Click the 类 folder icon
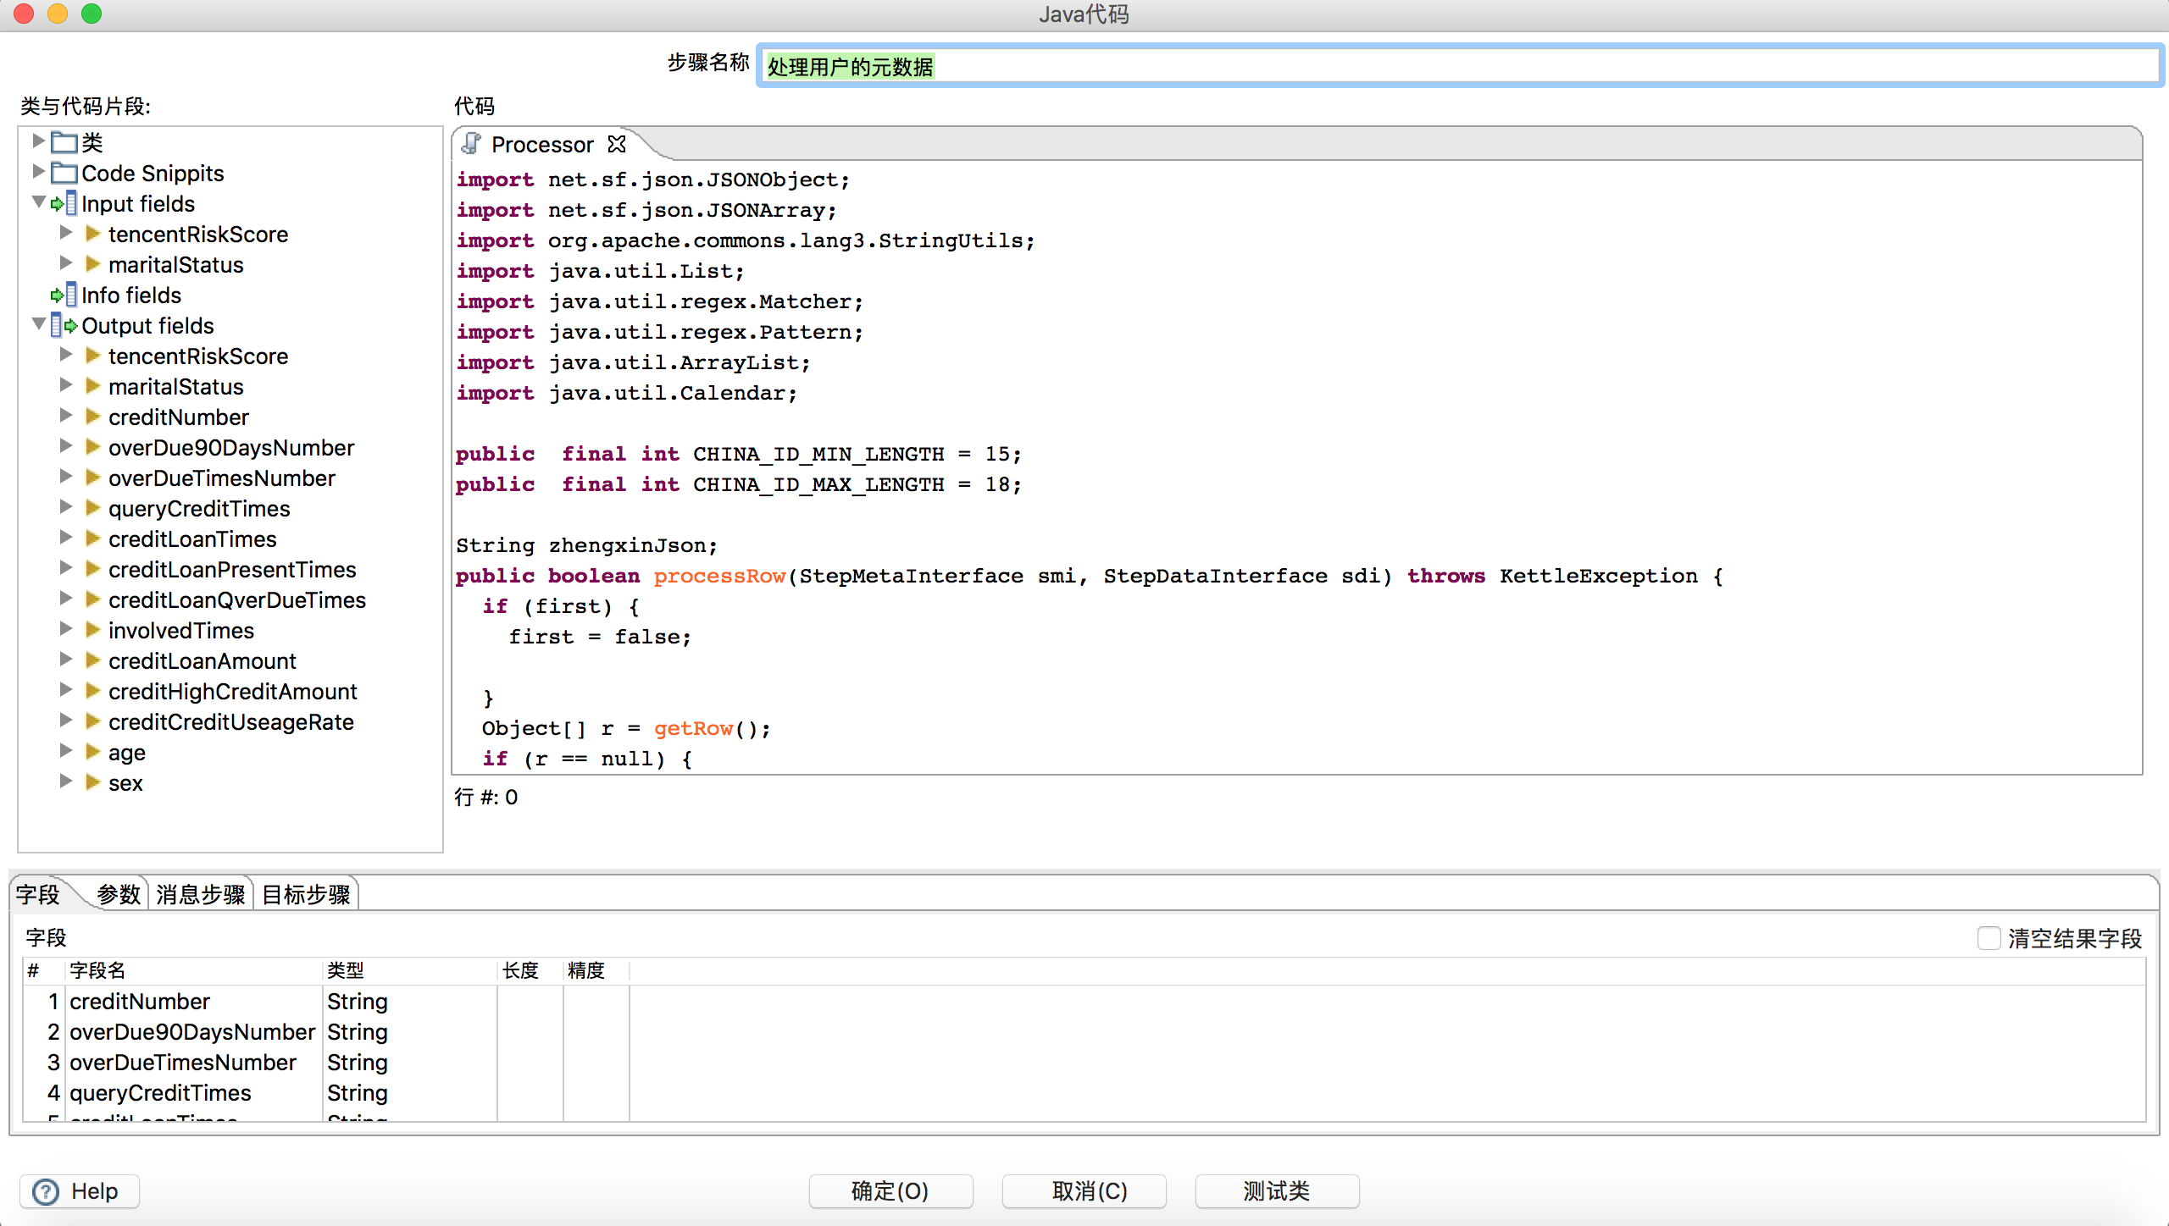The image size is (2169, 1226). (64, 142)
